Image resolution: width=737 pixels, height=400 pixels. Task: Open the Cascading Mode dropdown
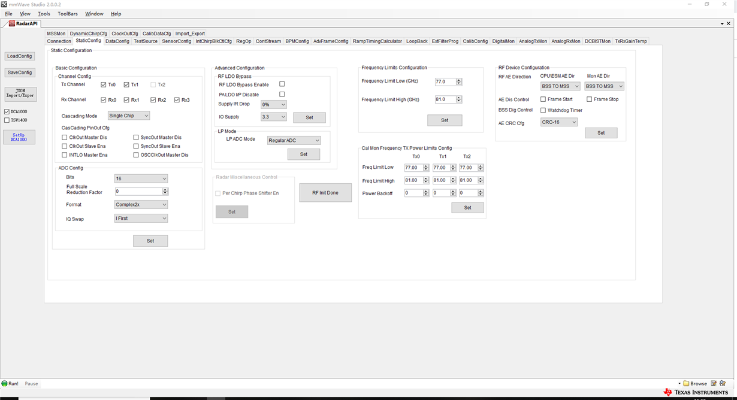[x=129, y=116]
